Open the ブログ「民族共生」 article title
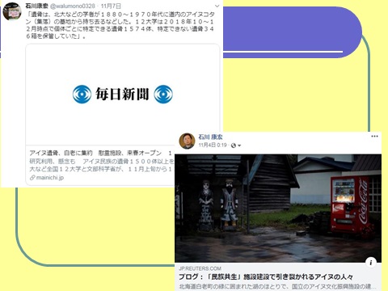Screen dimensions: 388x291 click(x=266, y=277)
